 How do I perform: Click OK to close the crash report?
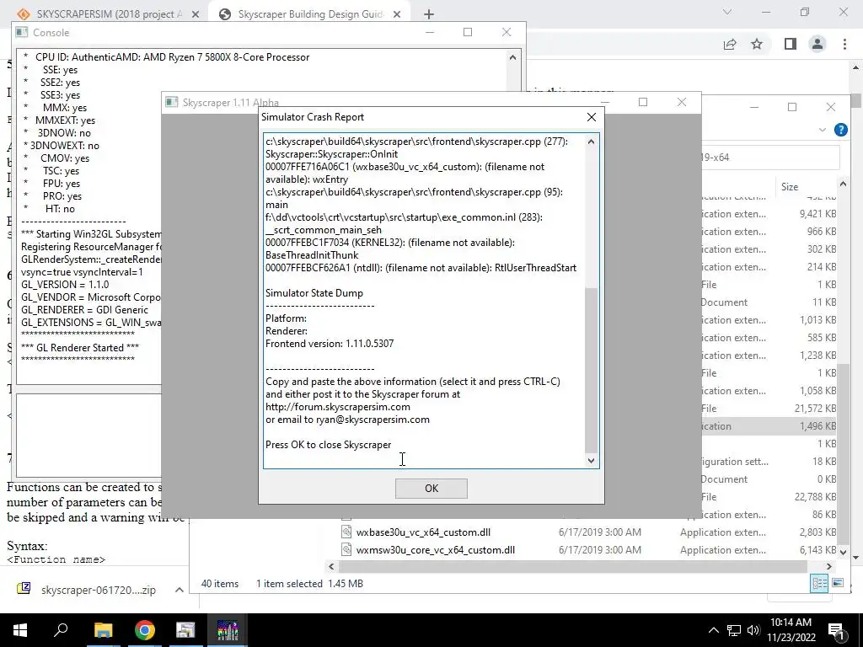431,488
